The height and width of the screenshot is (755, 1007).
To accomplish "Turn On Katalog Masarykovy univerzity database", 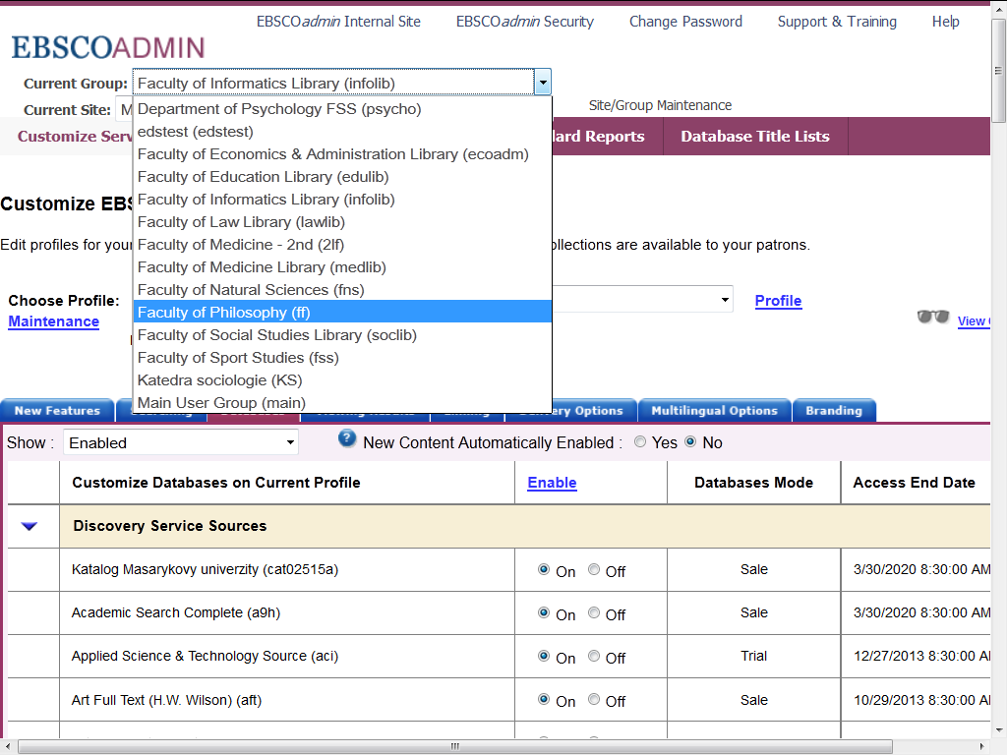I will pyautogui.click(x=544, y=569).
